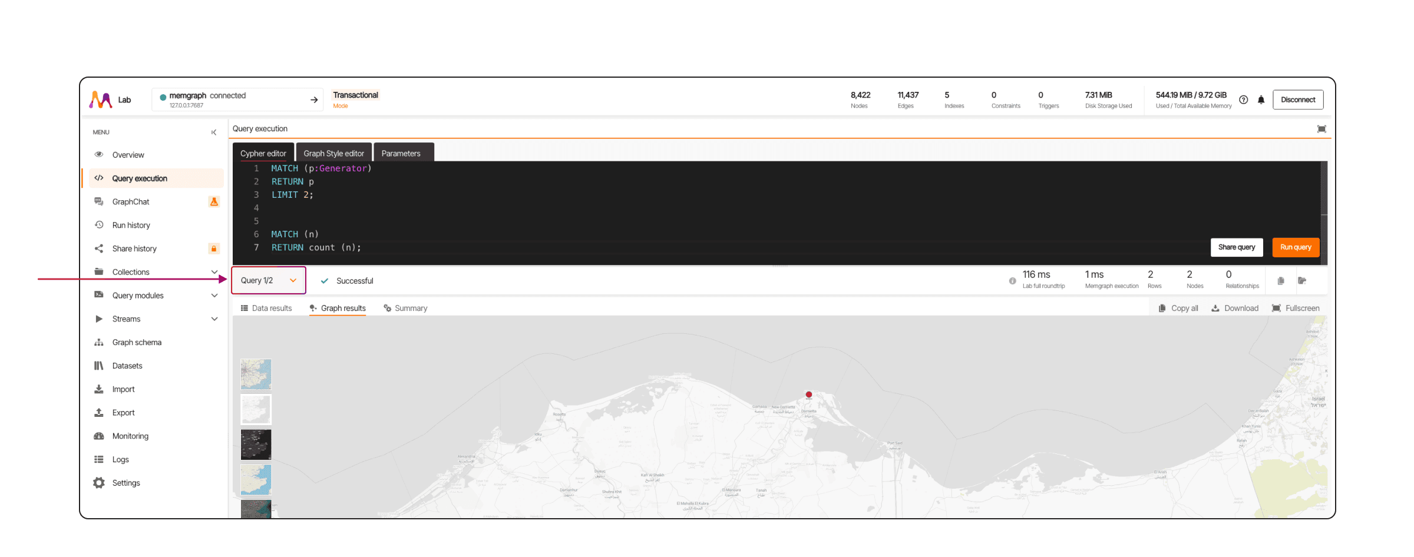
Task: Click the Export upload icon
Action: 99,413
